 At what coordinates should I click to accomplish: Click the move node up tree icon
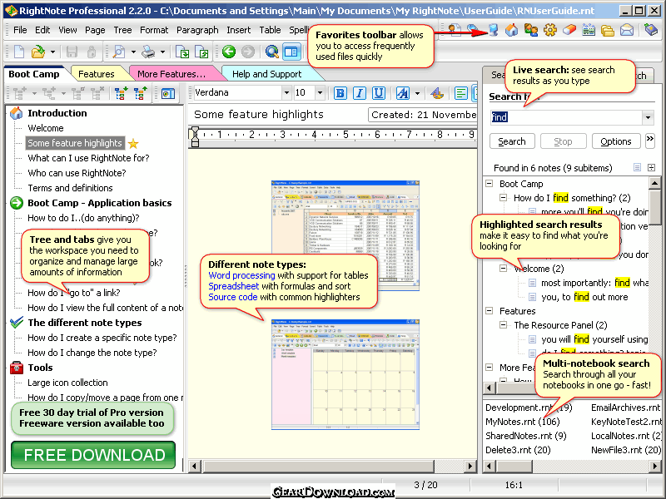141,93
